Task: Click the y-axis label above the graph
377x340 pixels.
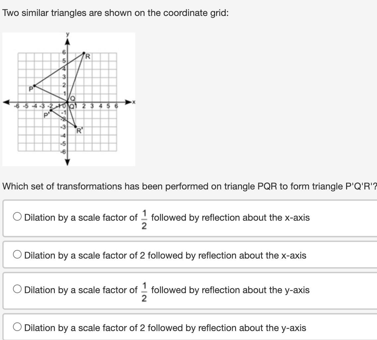Action: 67,34
